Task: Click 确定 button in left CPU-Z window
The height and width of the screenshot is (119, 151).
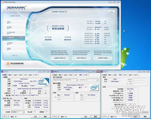Action: tap(45, 117)
